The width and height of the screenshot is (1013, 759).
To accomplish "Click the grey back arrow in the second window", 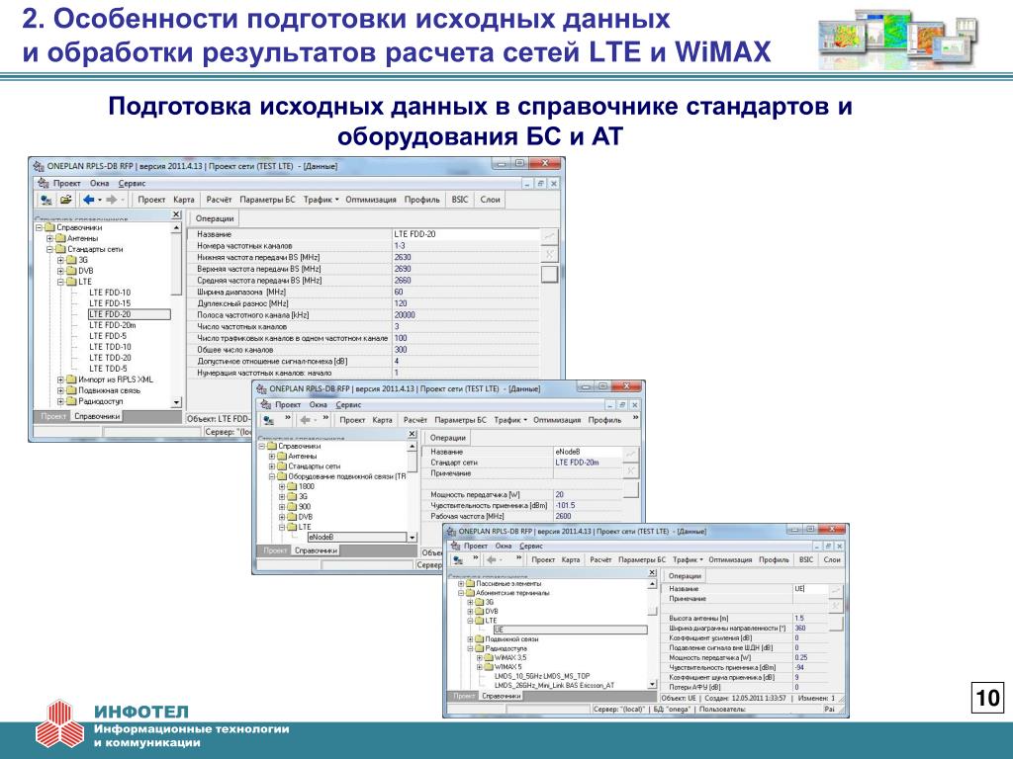I will coord(305,420).
